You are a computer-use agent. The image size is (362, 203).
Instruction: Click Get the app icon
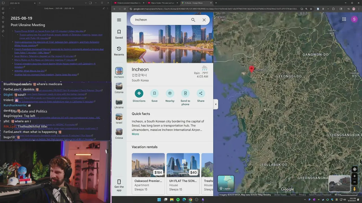[119, 182]
